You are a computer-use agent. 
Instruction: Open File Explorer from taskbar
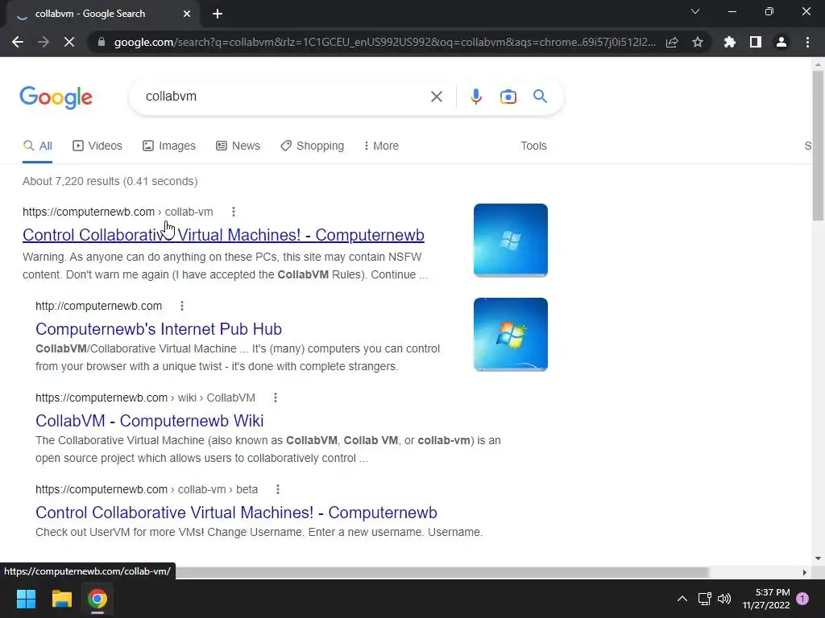coord(61,599)
